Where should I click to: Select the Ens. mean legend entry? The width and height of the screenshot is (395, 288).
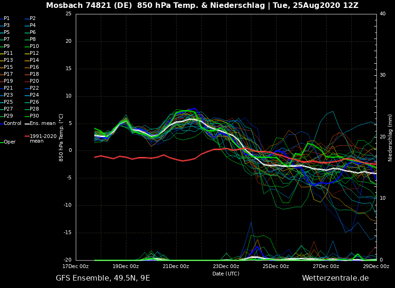point(42,124)
